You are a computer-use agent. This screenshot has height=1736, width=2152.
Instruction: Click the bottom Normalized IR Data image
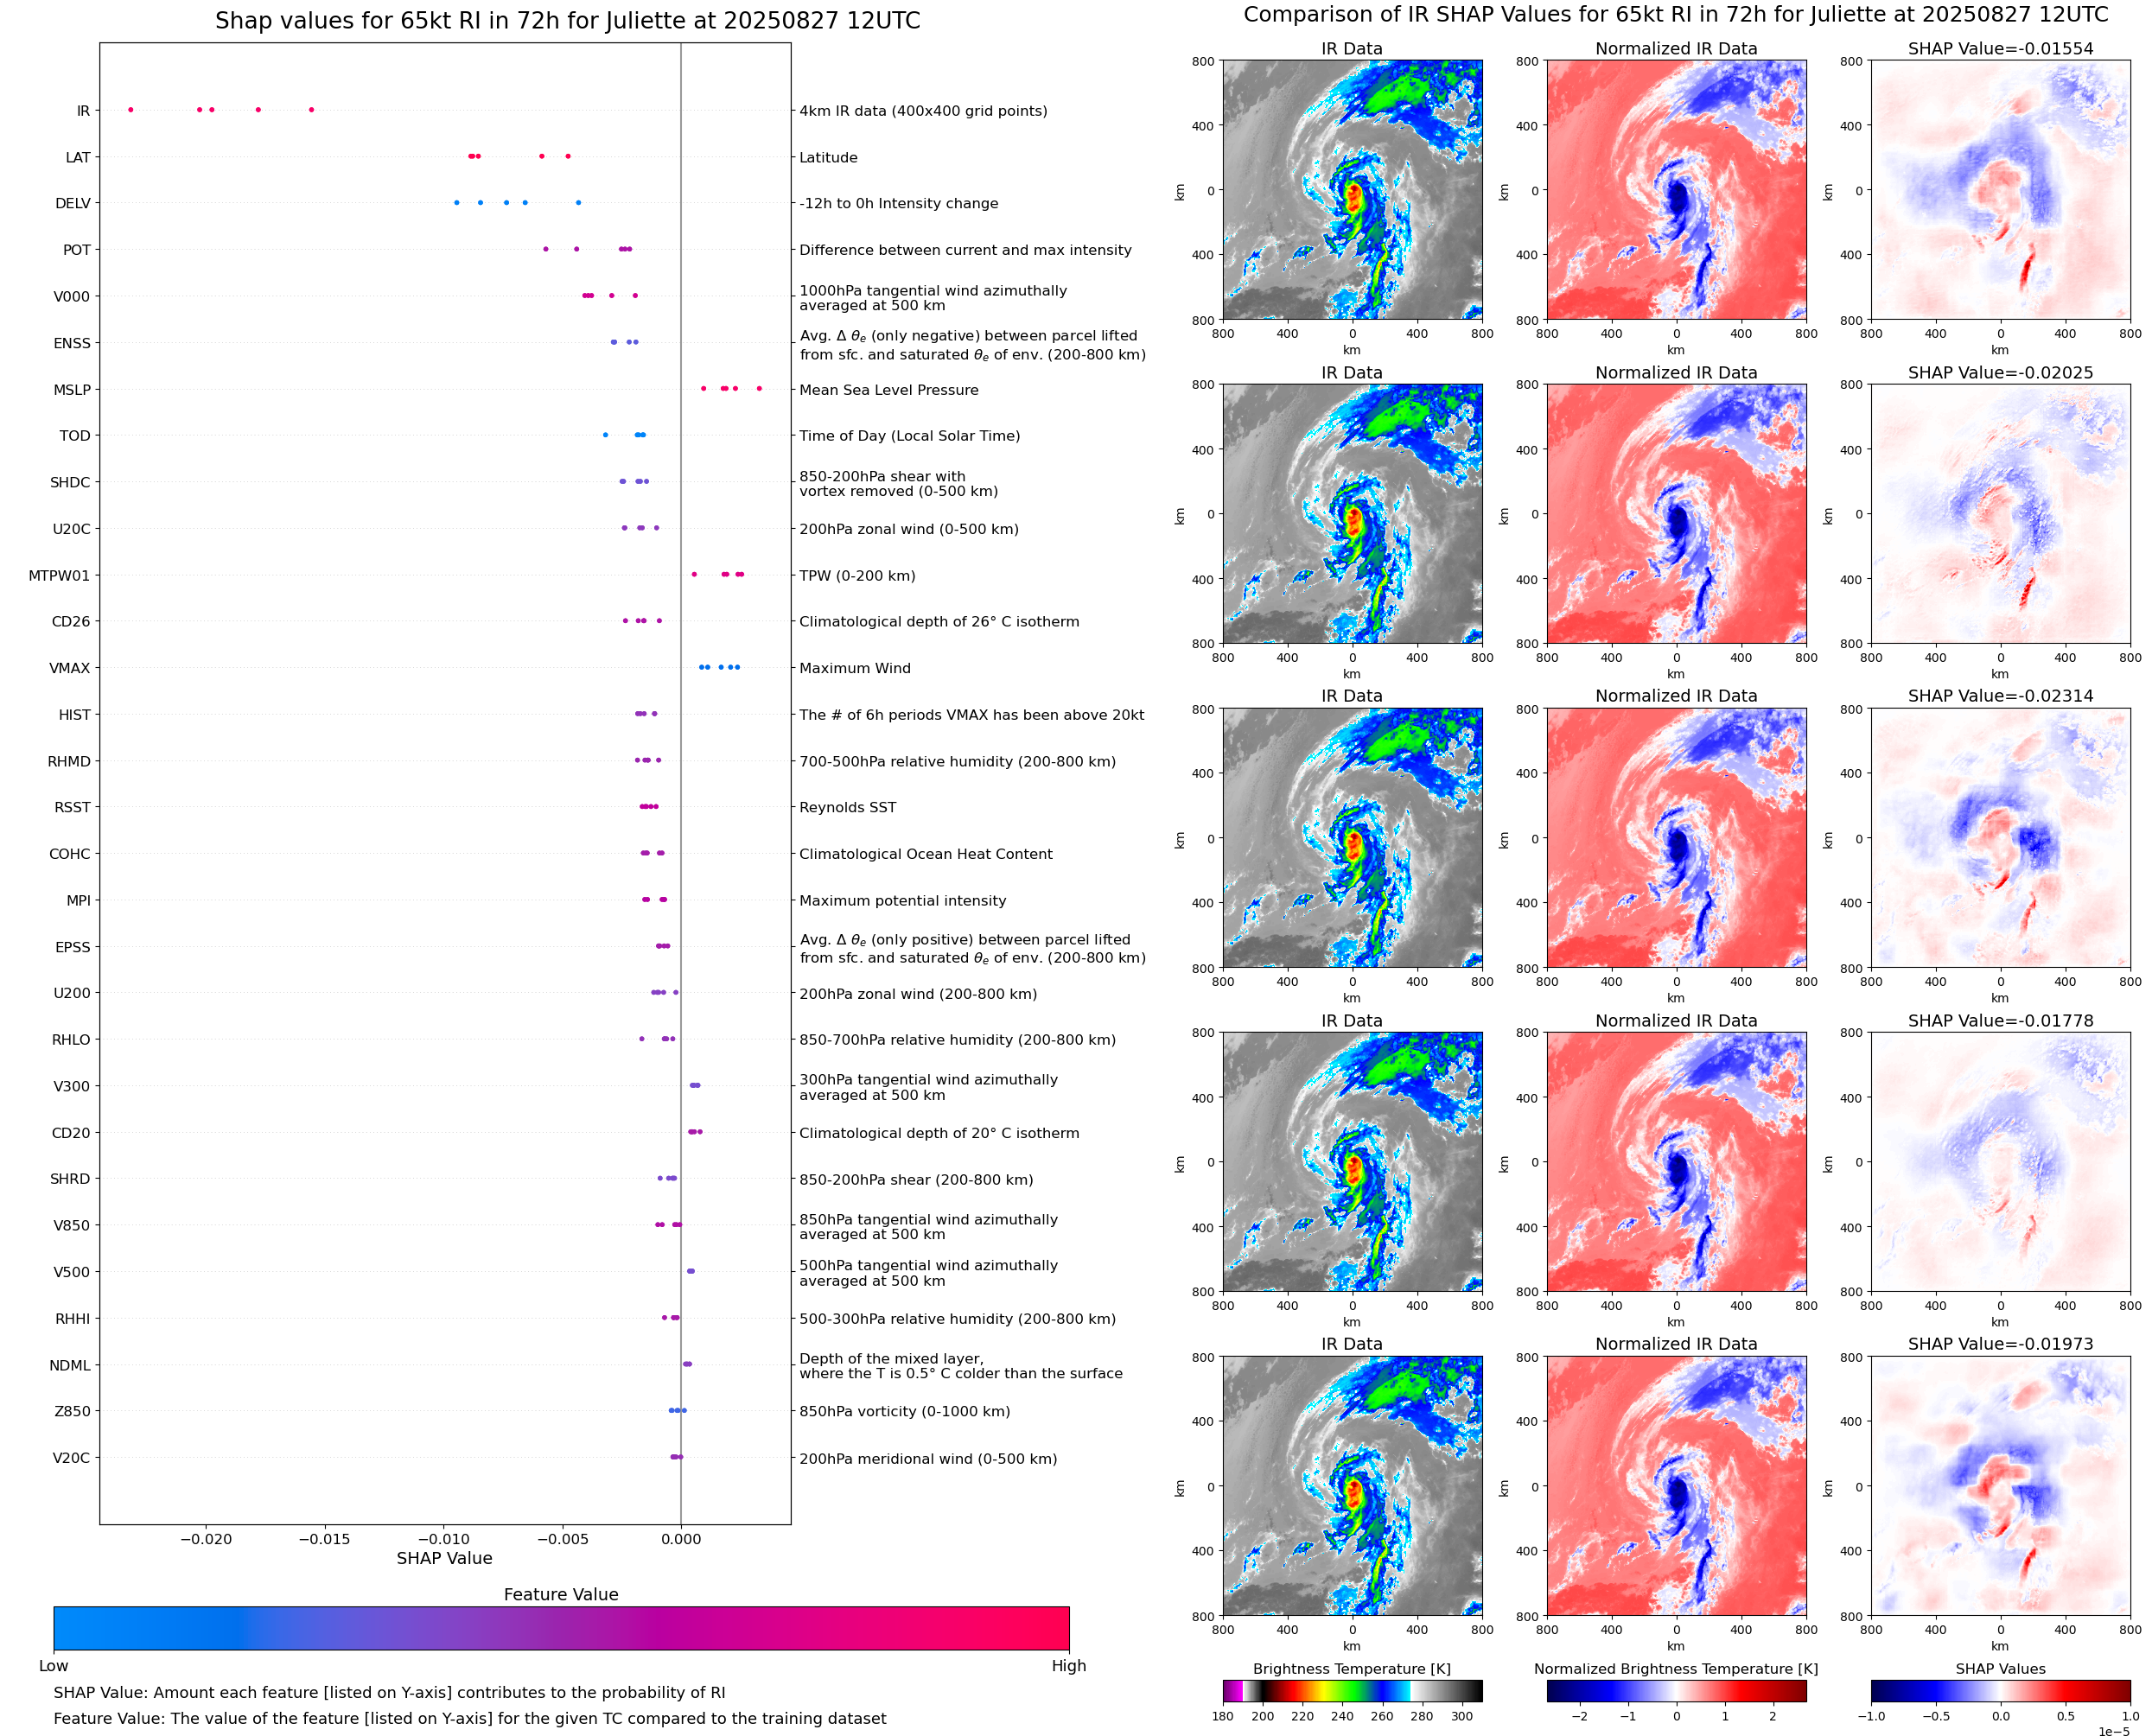1676,1486
